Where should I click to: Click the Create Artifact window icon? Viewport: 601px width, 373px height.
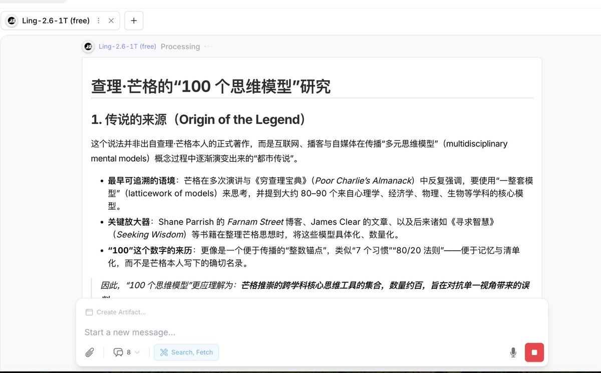point(89,312)
